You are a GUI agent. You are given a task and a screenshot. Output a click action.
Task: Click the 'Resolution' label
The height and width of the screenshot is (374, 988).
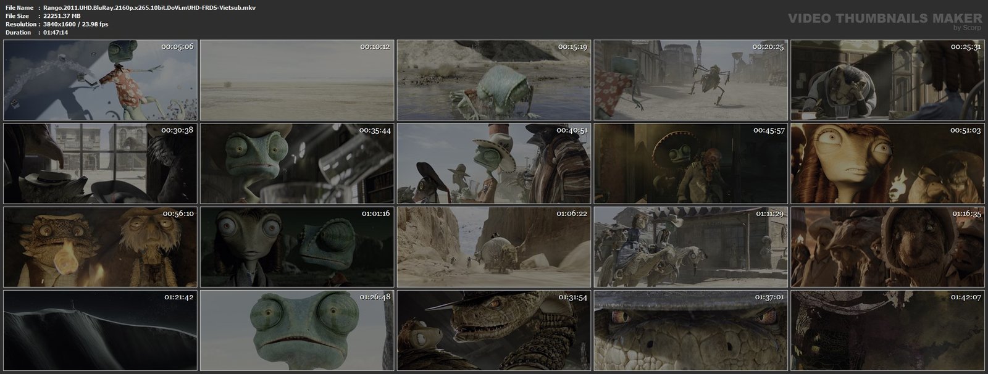point(20,24)
